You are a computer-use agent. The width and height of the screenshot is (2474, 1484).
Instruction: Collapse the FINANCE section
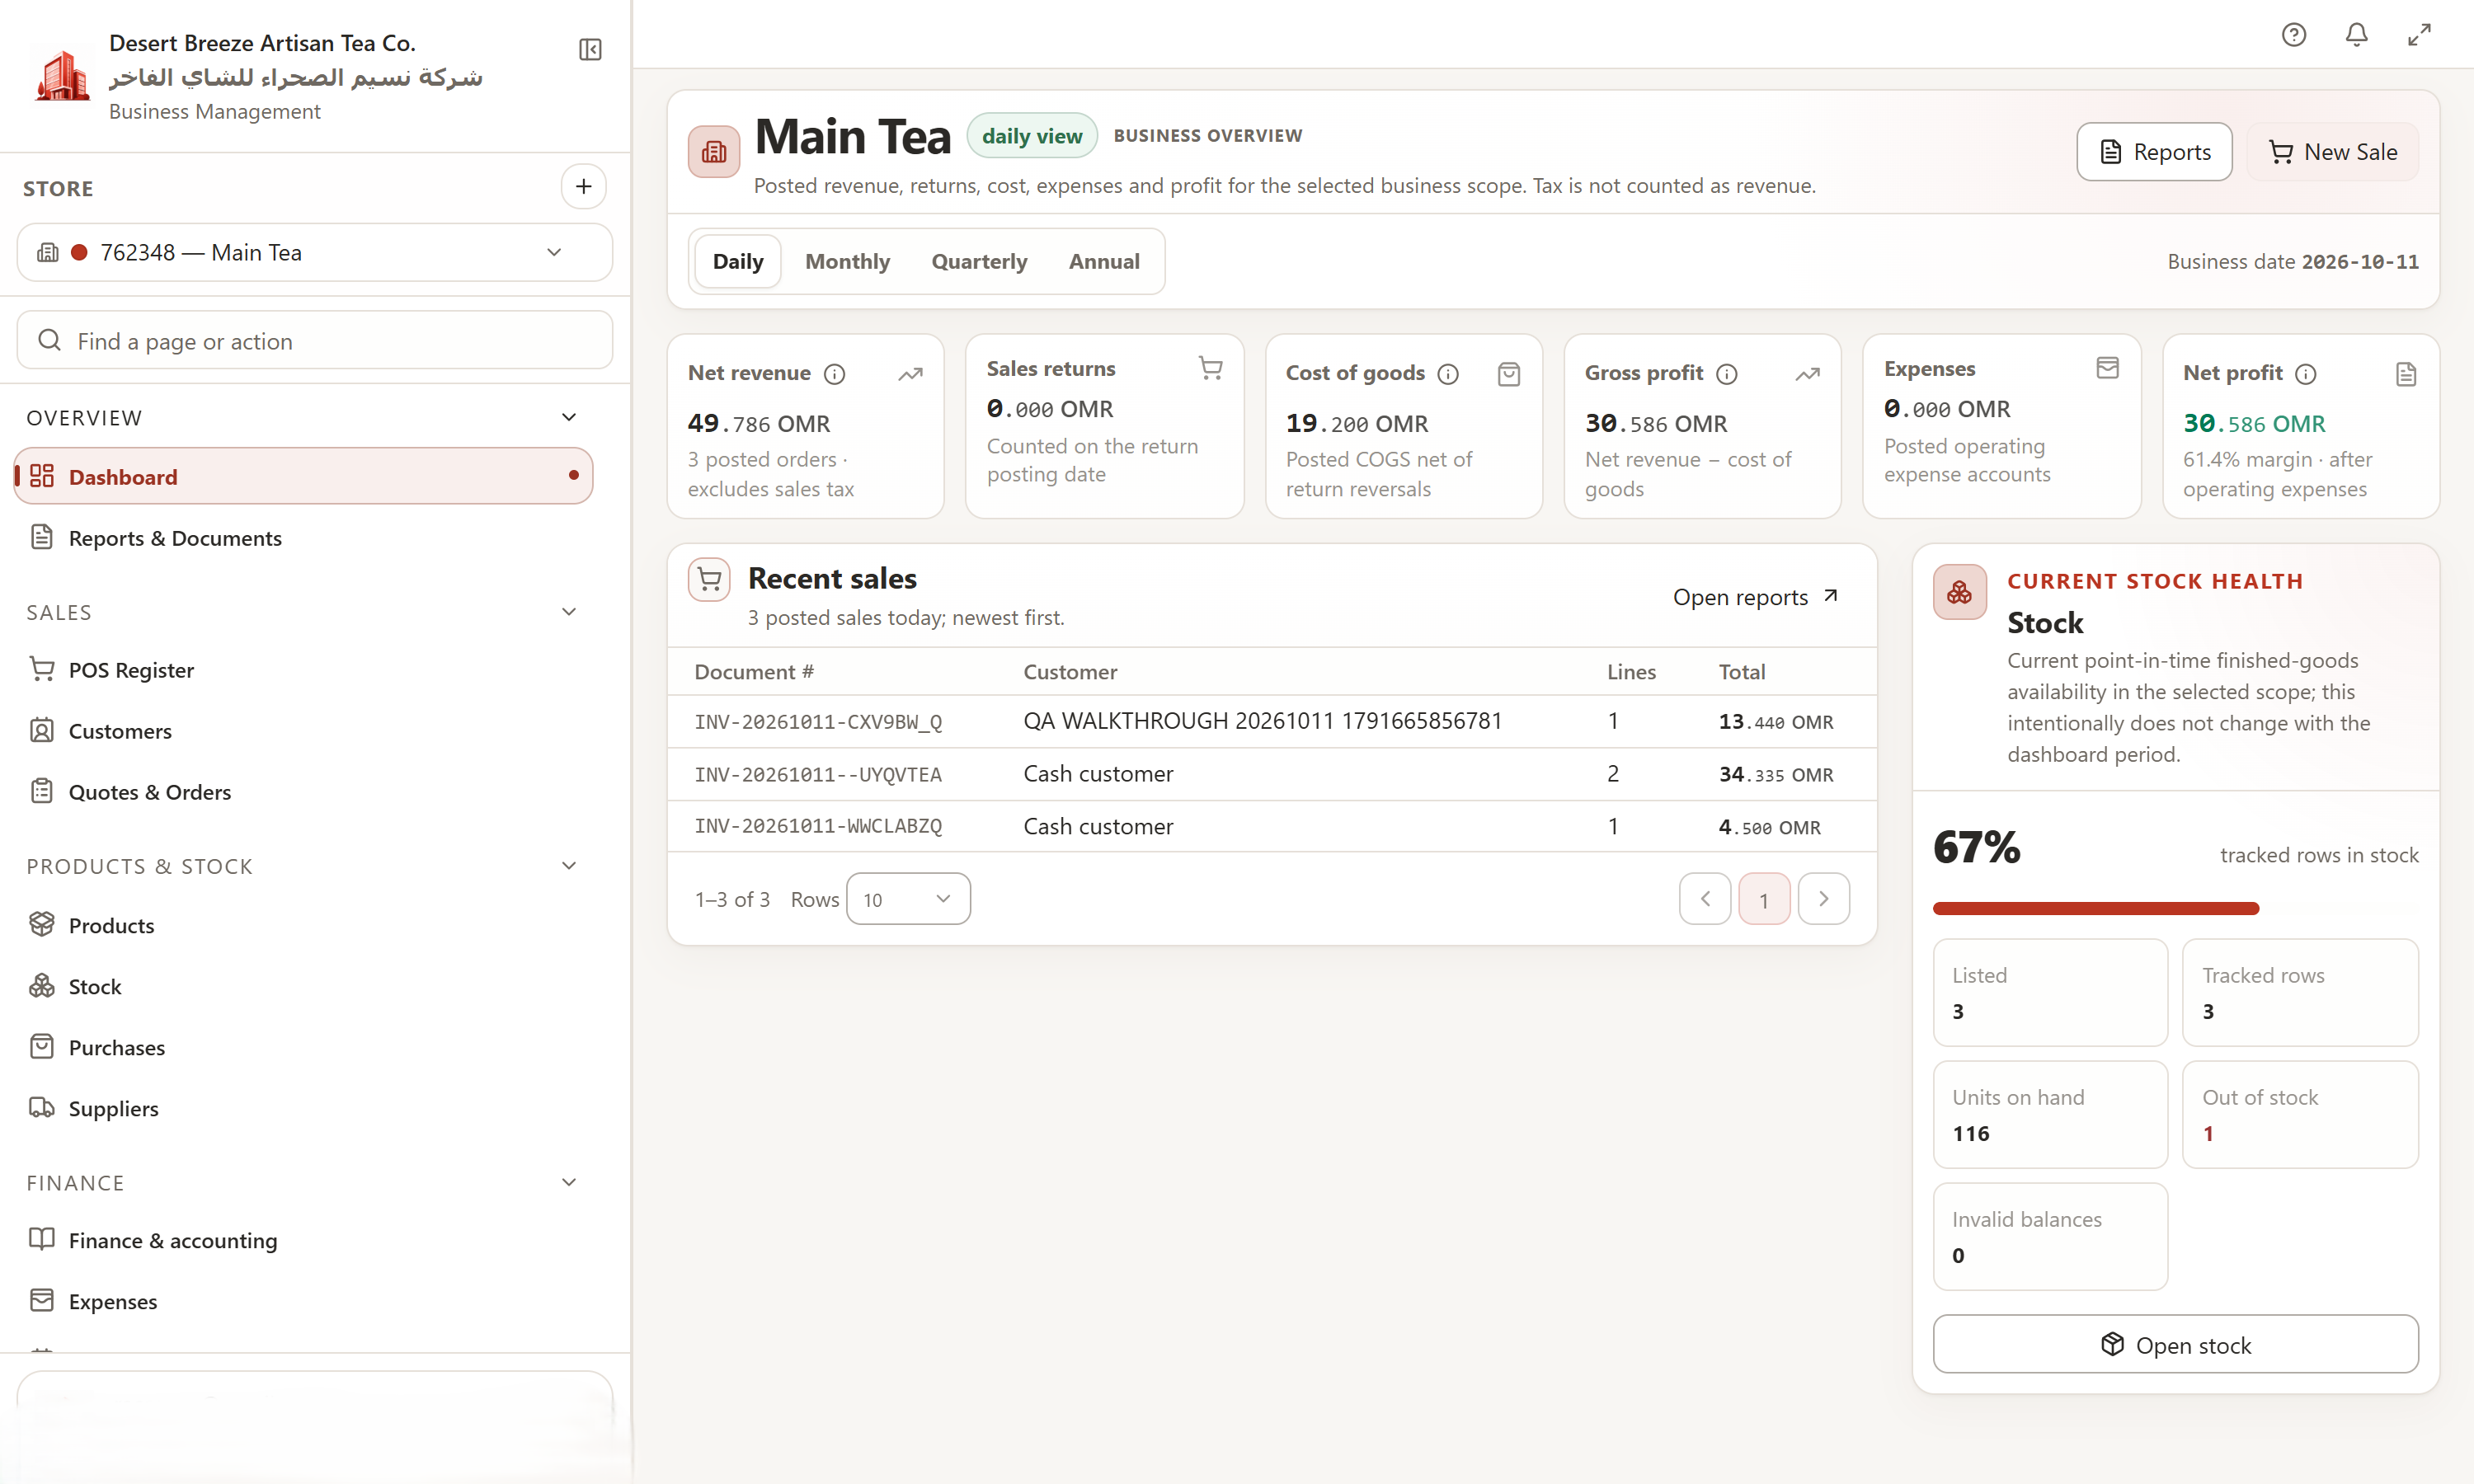[569, 1182]
